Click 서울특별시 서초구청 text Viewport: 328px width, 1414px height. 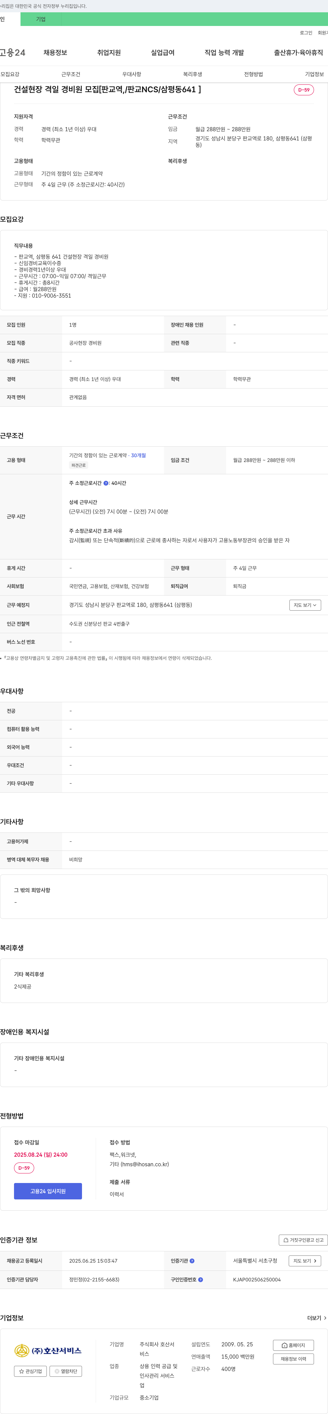(255, 1261)
